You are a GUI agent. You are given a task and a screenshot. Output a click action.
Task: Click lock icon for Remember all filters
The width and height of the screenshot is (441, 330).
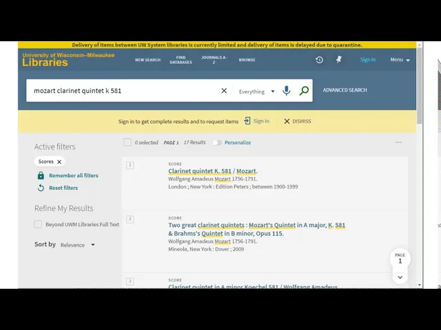coord(41,175)
